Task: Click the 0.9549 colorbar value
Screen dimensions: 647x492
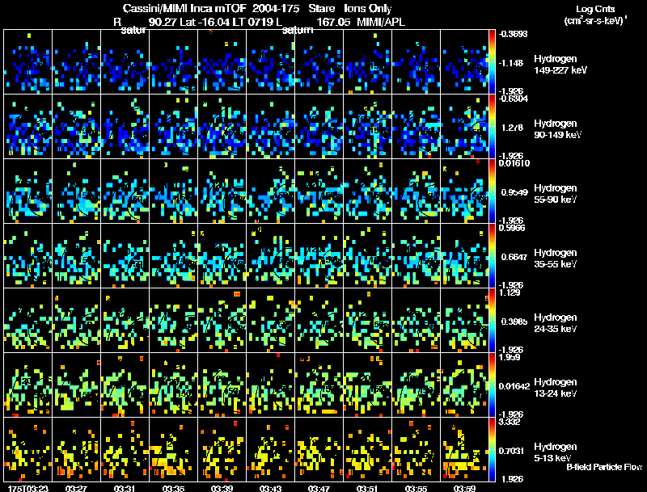Action: [514, 192]
